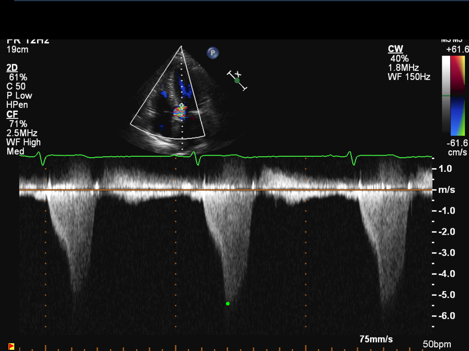This screenshot has height=351, width=469.
Task: Click the CW Doppler focus circle on cursor line
Action: point(182,105)
